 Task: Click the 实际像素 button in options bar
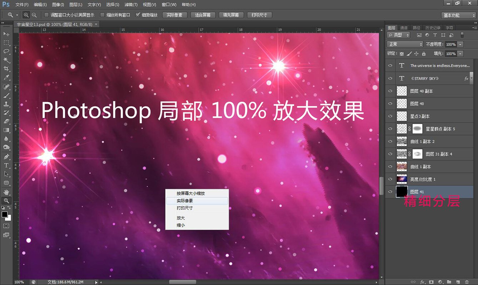click(x=175, y=15)
